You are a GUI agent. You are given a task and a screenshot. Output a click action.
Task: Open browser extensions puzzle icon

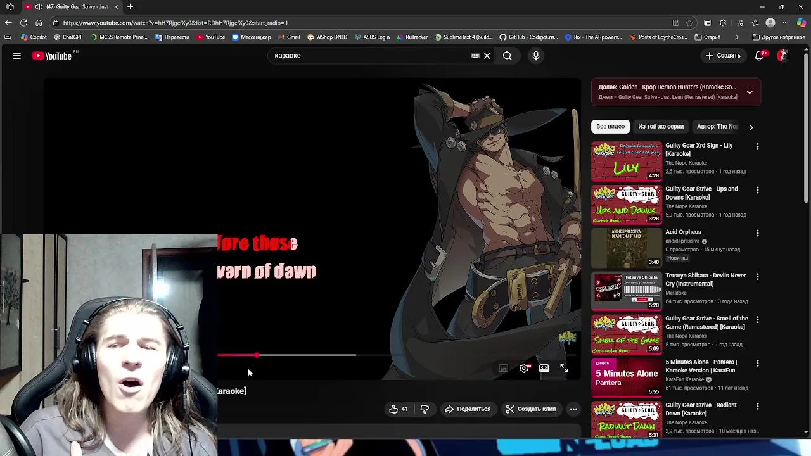723,23
